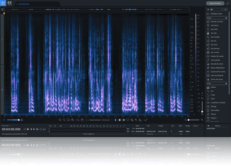Open the All module filter dropdown
The image size is (231, 166).
click(x=216, y=10)
